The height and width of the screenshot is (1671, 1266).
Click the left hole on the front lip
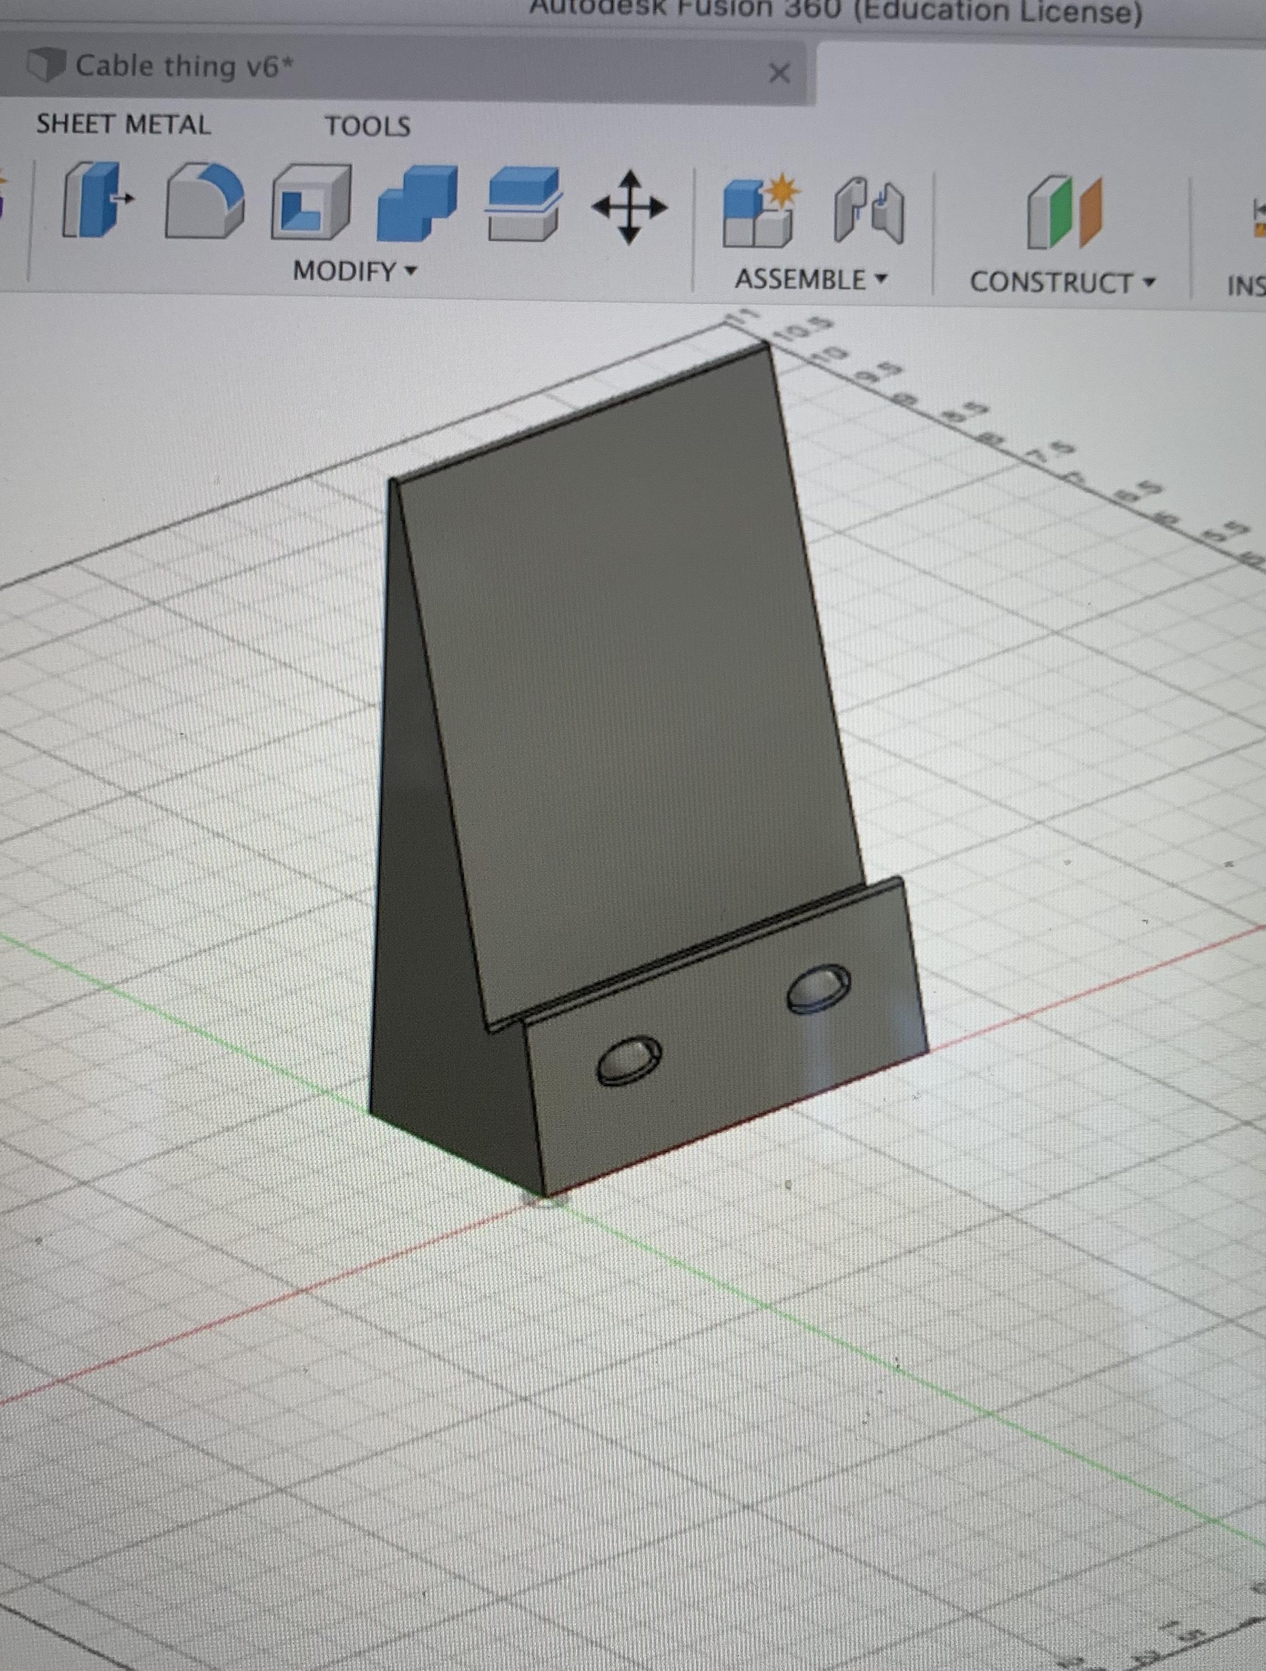point(629,1061)
